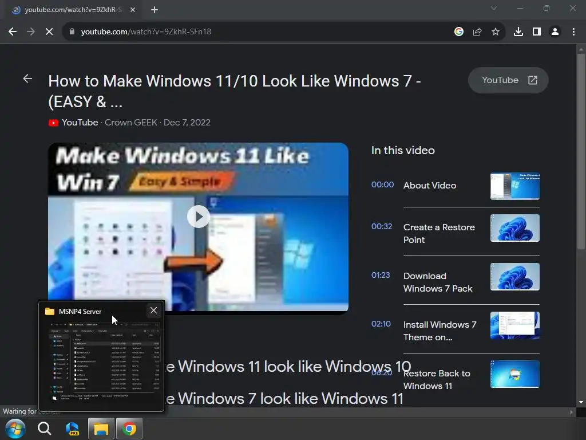Open Chrome from the taskbar
This screenshot has height=440, width=586.
129,429
